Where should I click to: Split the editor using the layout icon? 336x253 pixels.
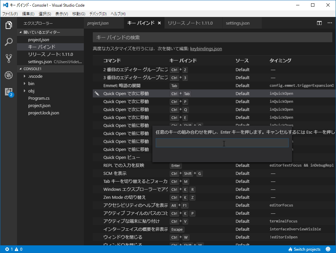[319, 23]
